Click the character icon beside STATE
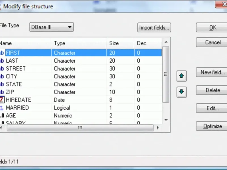The height and width of the screenshot is (170, 227). pyautogui.click(x=2, y=84)
